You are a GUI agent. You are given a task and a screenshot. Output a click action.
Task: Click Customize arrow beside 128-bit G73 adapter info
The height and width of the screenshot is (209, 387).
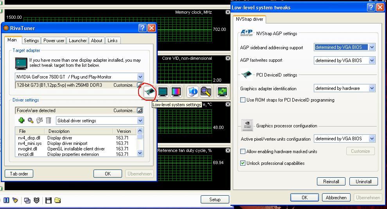[140, 85]
